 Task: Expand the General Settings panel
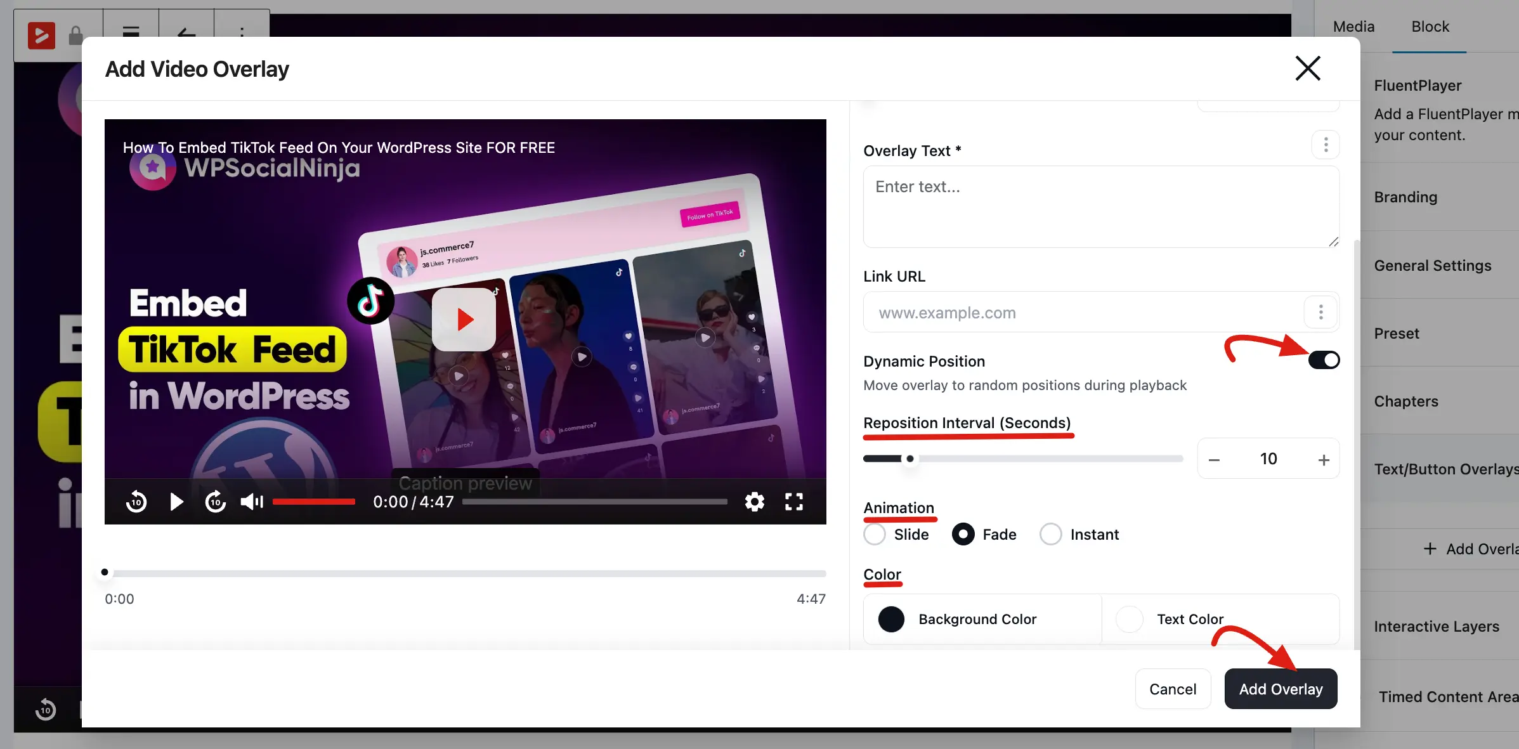tap(1440, 266)
